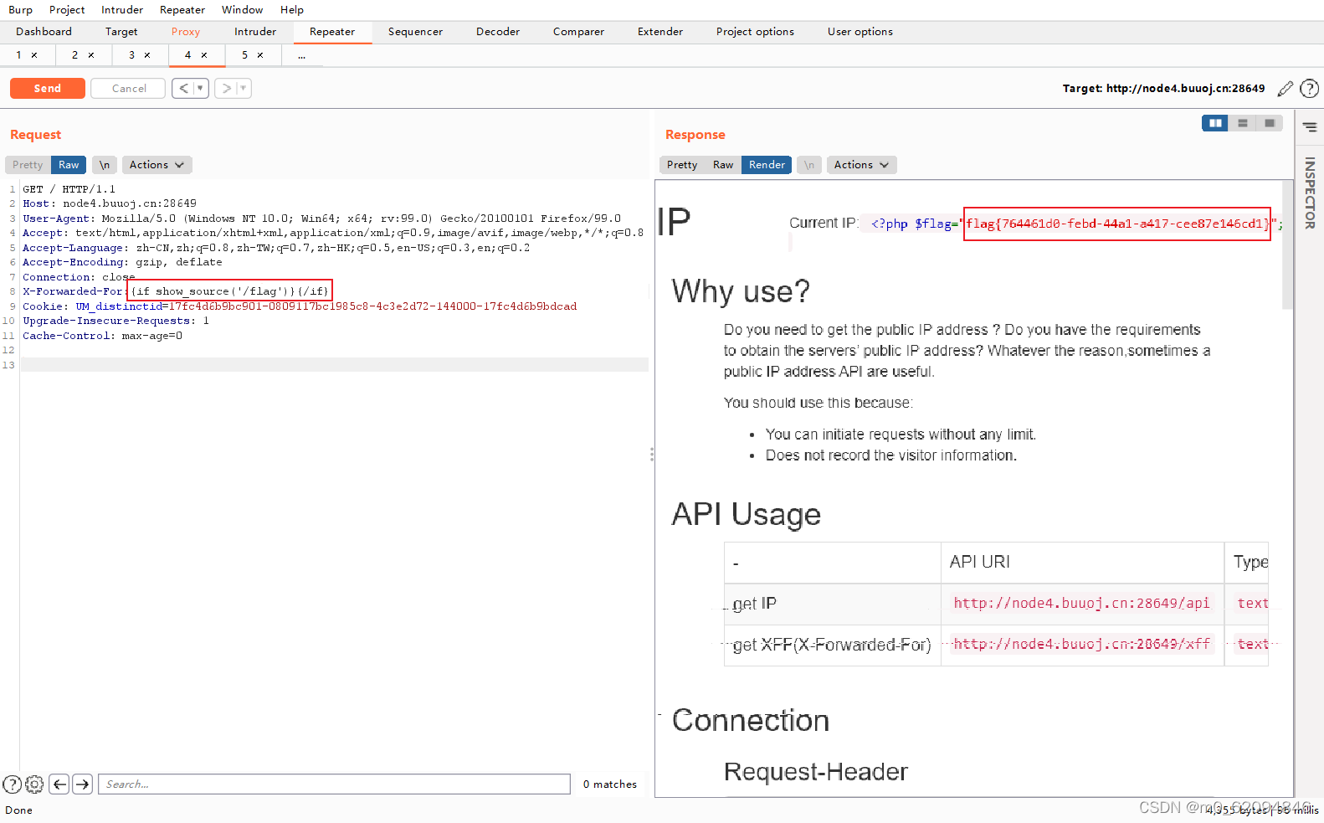Switch to the Proxy tab
The image size is (1324, 823).
coord(186,32)
